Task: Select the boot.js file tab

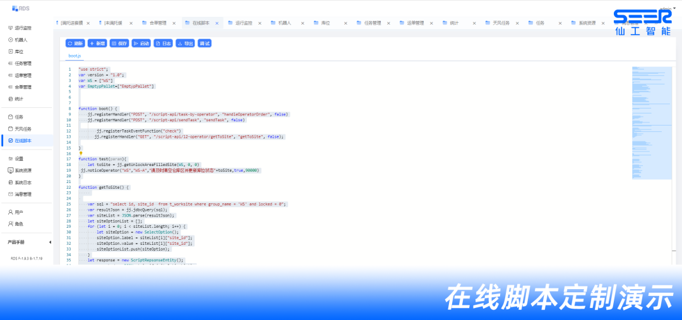Action: tap(75, 56)
